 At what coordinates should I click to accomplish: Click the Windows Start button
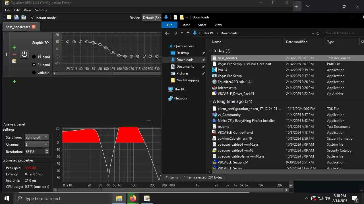tap(7, 198)
